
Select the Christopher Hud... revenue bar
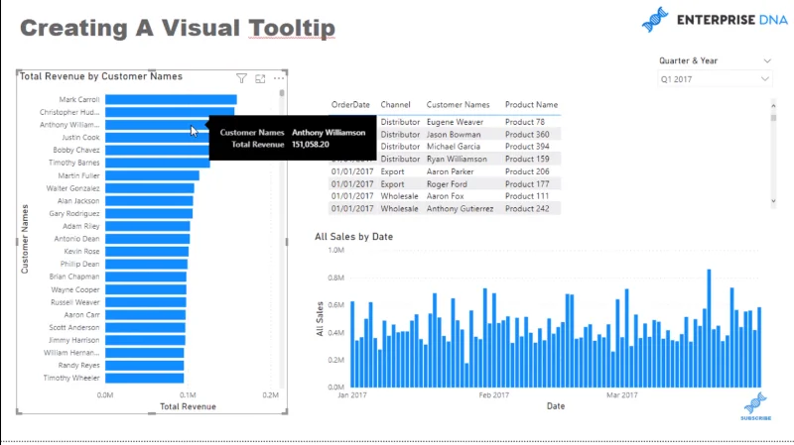click(x=170, y=112)
